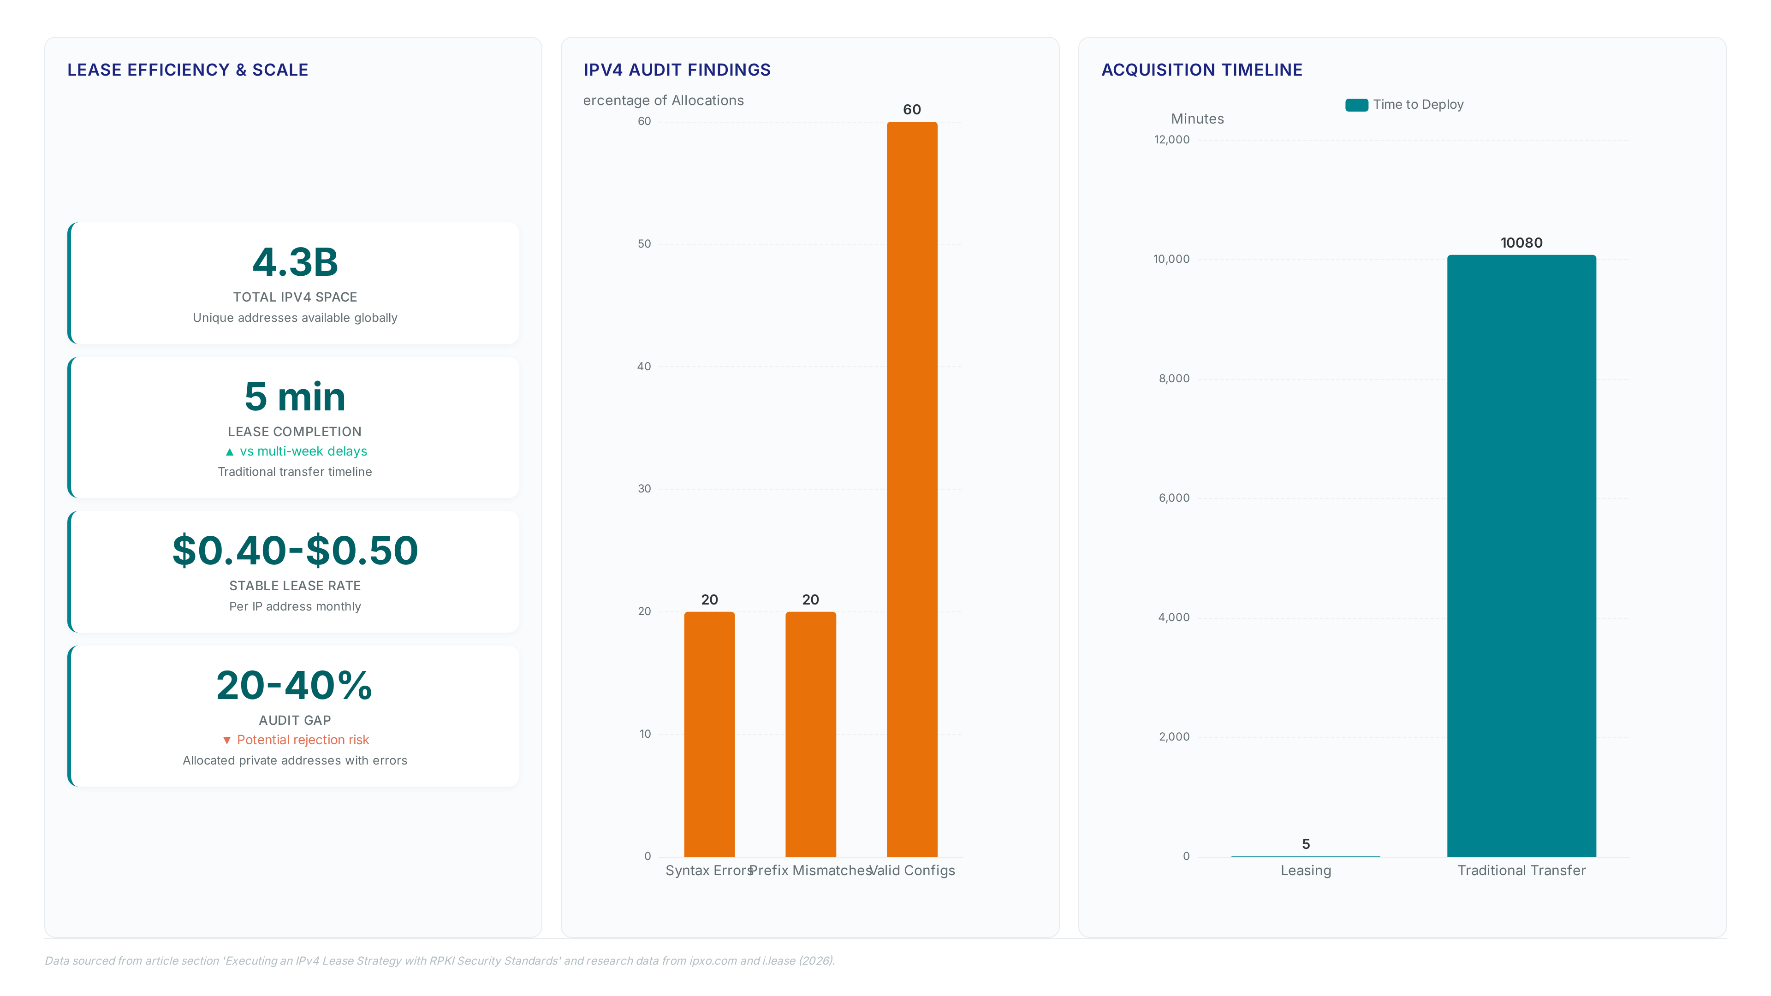Click the 'Potential rejection risk' text

pyautogui.click(x=303, y=740)
